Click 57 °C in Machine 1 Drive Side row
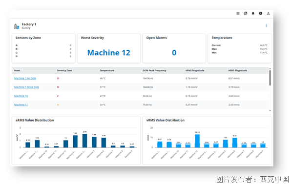The height and width of the screenshot is (186, 293). tap(103, 87)
